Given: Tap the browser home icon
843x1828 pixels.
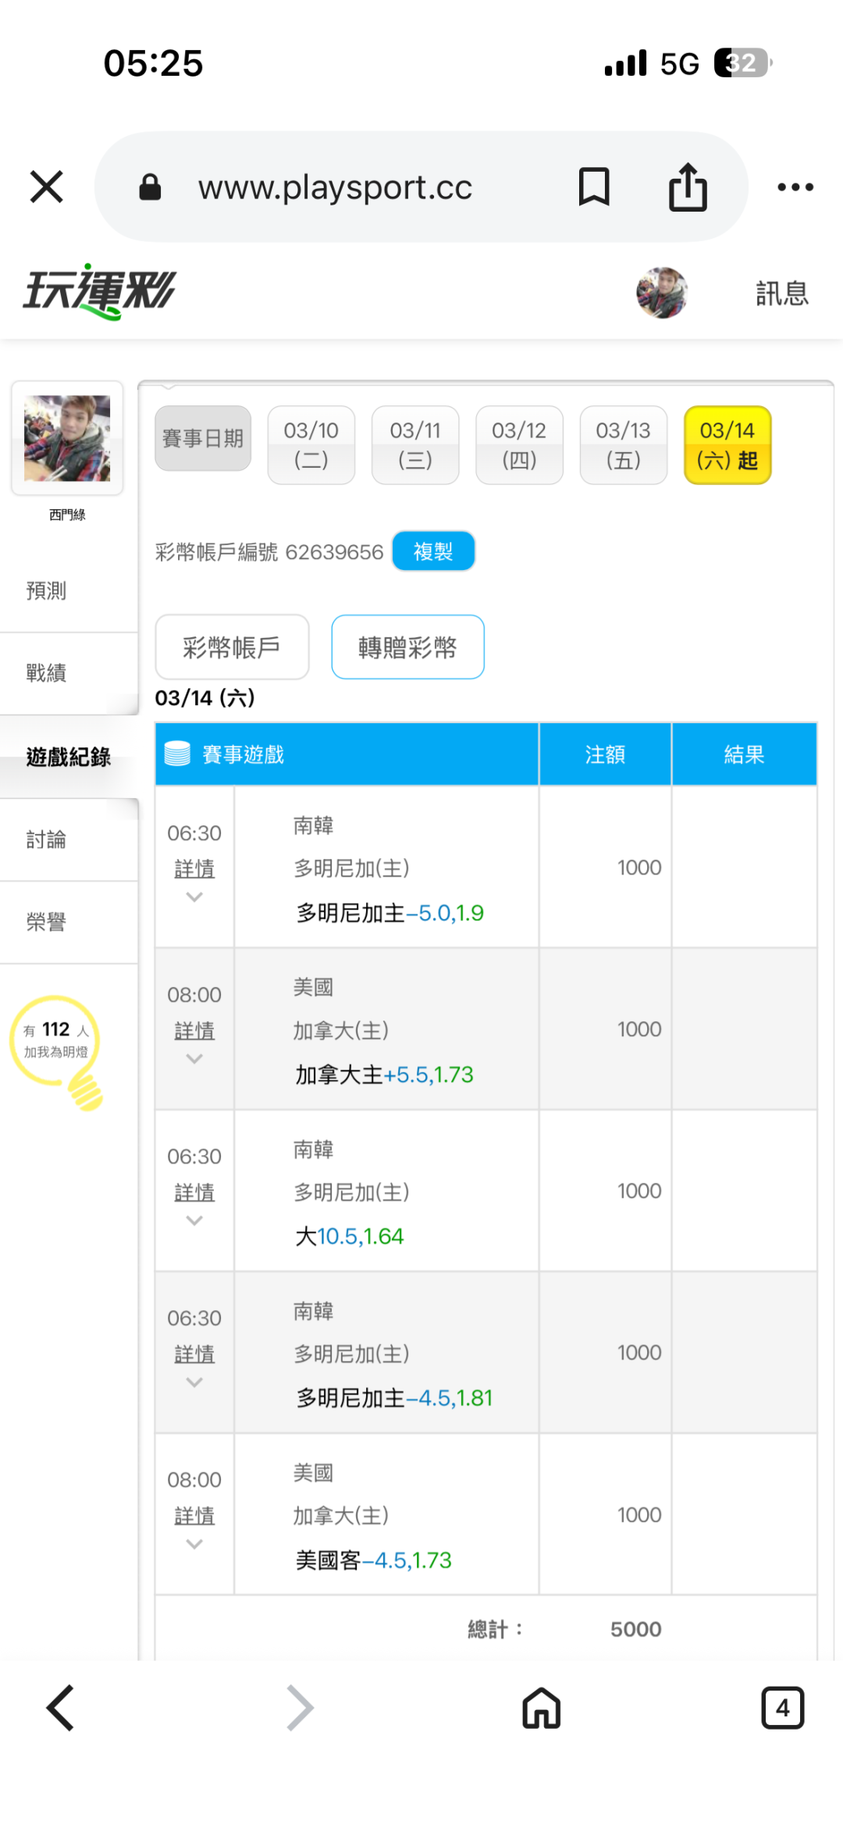Looking at the screenshot, I should 542,1708.
